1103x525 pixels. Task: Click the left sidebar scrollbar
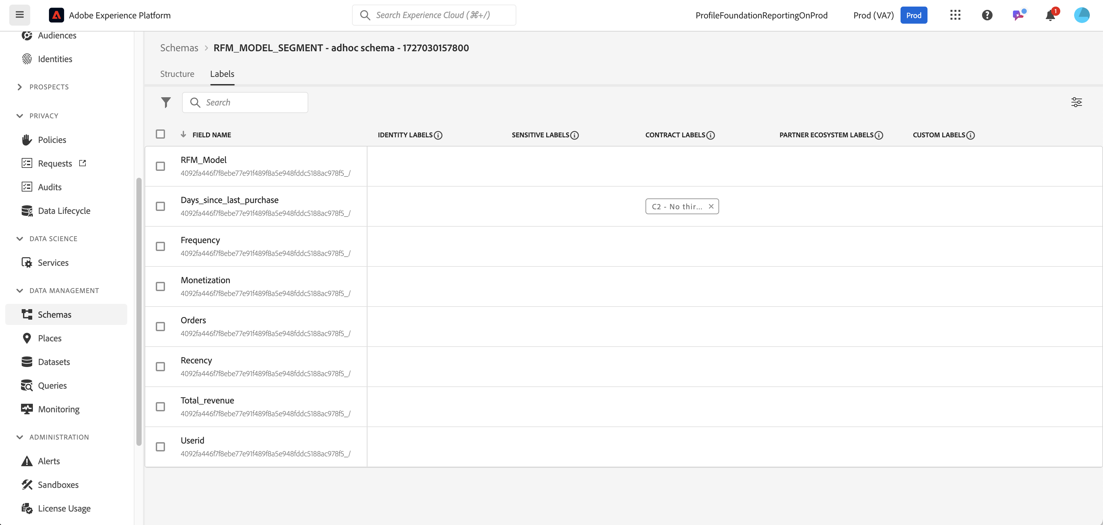tap(139, 311)
